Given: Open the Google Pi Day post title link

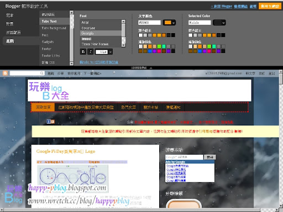Looking at the screenshot, I should click(x=66, y=151).
